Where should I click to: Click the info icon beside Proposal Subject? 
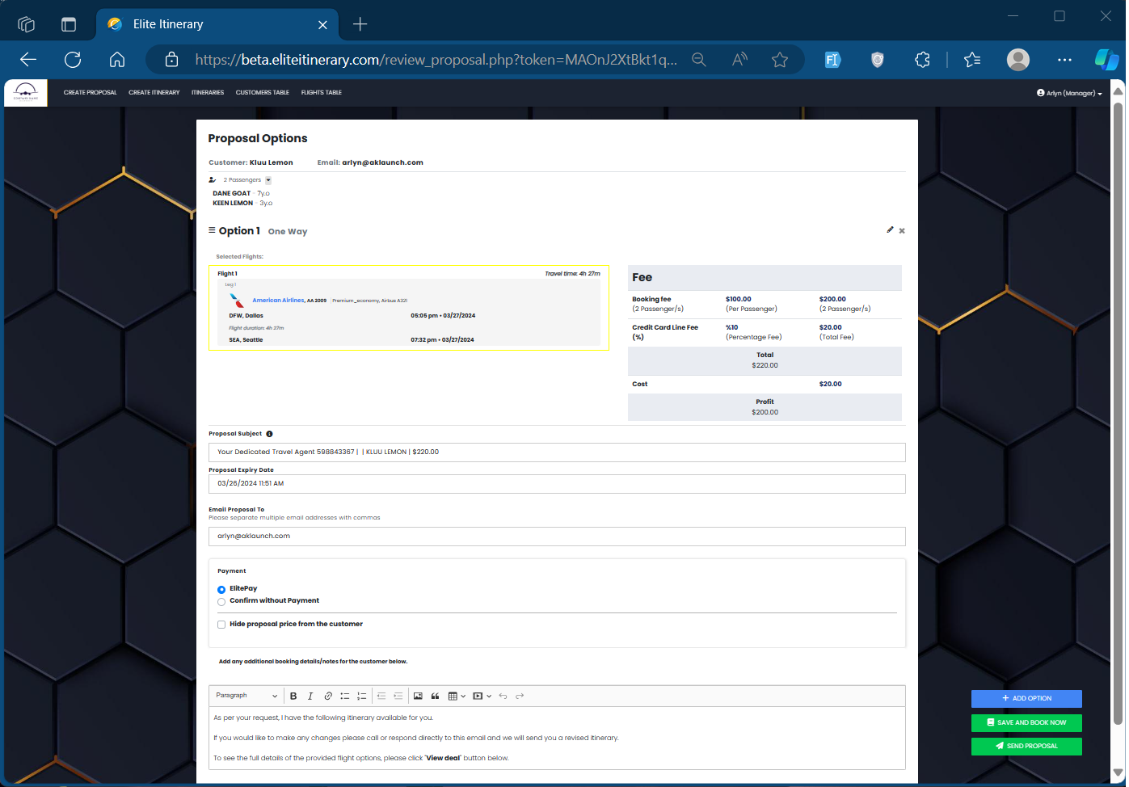(269, 434)
